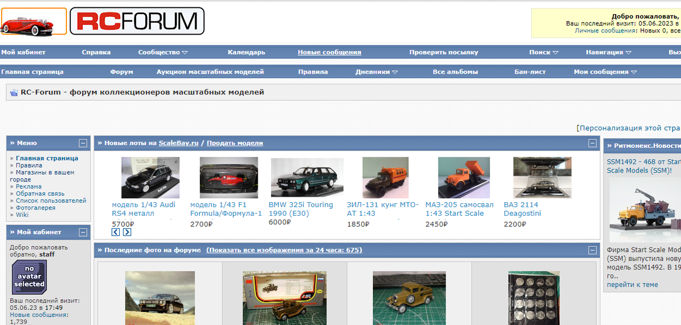Click the orange МАЗ-205 dump truck thumbnail

click(x=464, y=178)
